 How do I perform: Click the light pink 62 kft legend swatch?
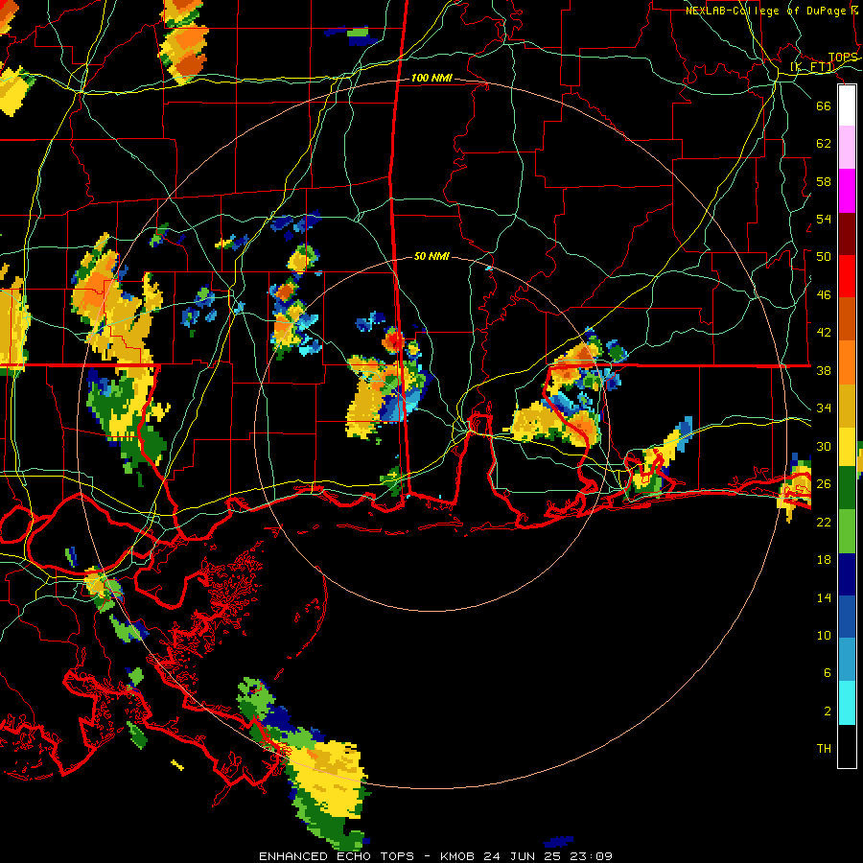pyautogui.click(x=847, y=148)
